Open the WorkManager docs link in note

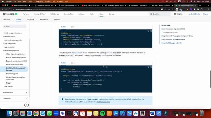(x=103, y=102)
